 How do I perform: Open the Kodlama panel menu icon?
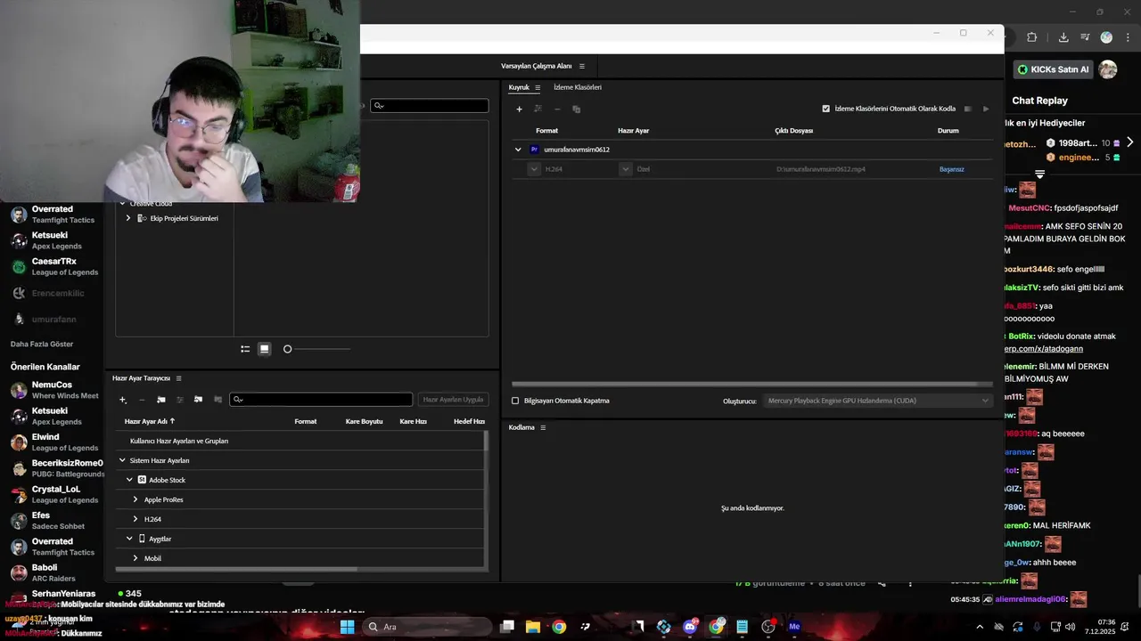(x=543, y=427)
